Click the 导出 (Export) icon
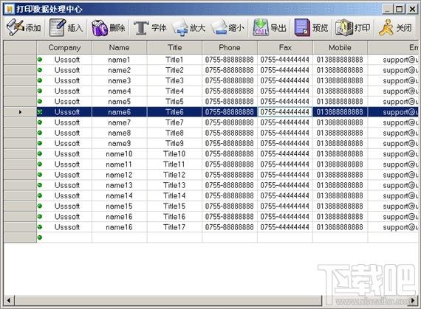 click(261, 27)
